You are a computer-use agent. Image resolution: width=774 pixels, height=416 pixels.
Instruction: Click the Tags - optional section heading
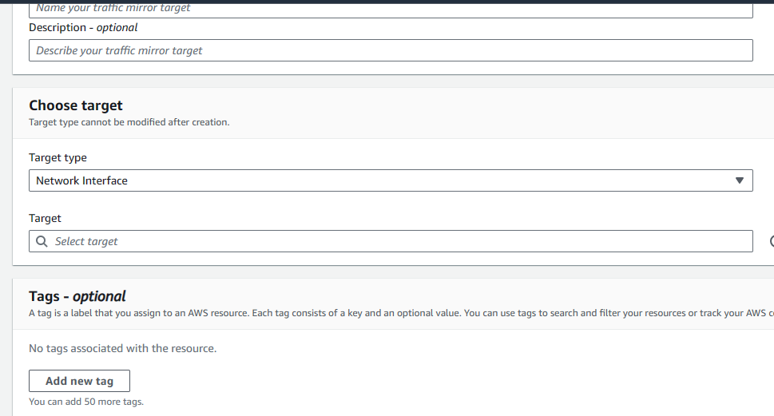(77, 296)
